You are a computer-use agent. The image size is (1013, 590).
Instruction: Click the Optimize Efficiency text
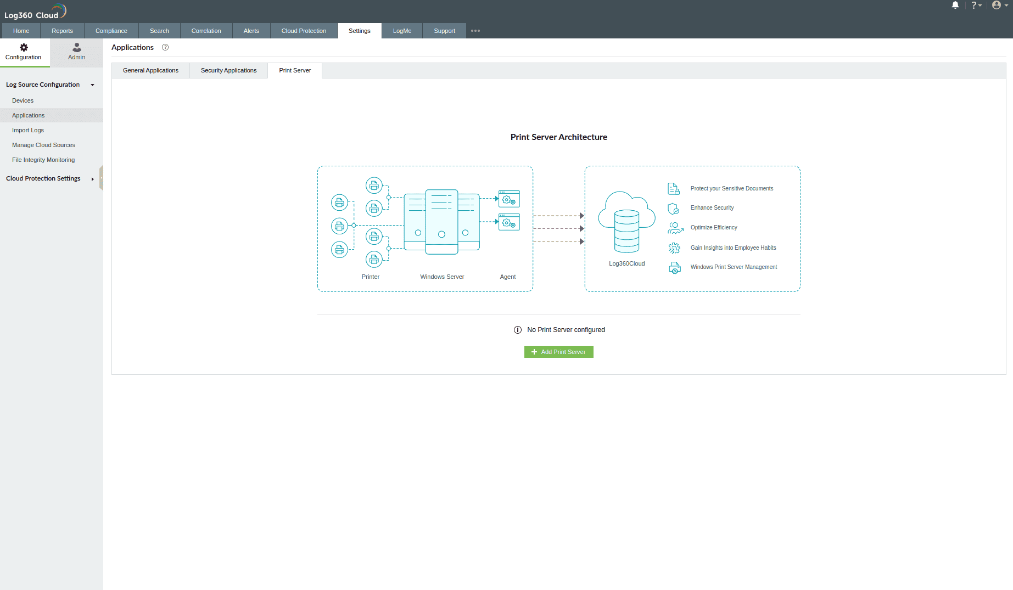pyautogui.click(x=714, y=228)
